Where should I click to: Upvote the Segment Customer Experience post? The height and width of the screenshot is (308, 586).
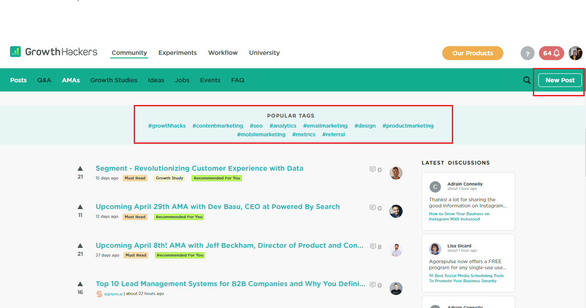pyautogui.click(x=80, y=168)
